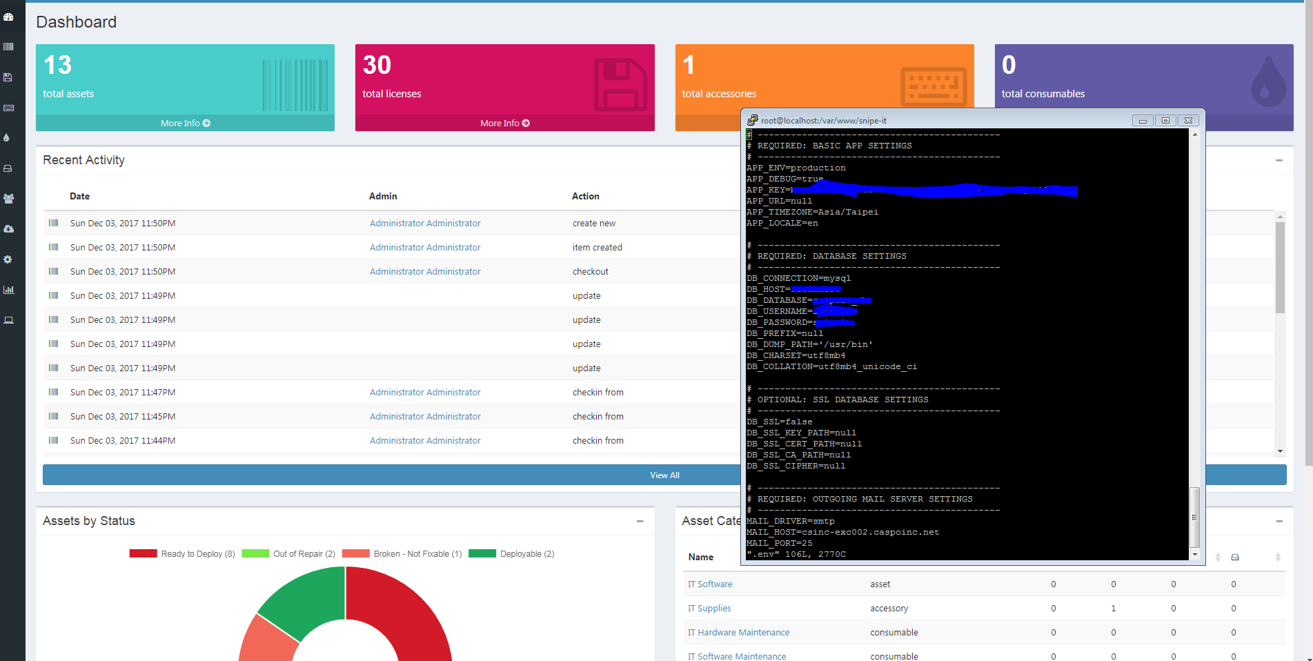Viewport: 1313px width, 661px height.
Task: Click the Broken - Not Fixable color swatch
Action: [355, 553]
